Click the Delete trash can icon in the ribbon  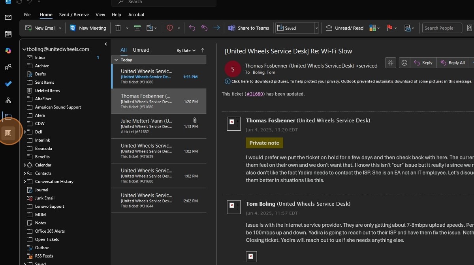tap(118, 28)
